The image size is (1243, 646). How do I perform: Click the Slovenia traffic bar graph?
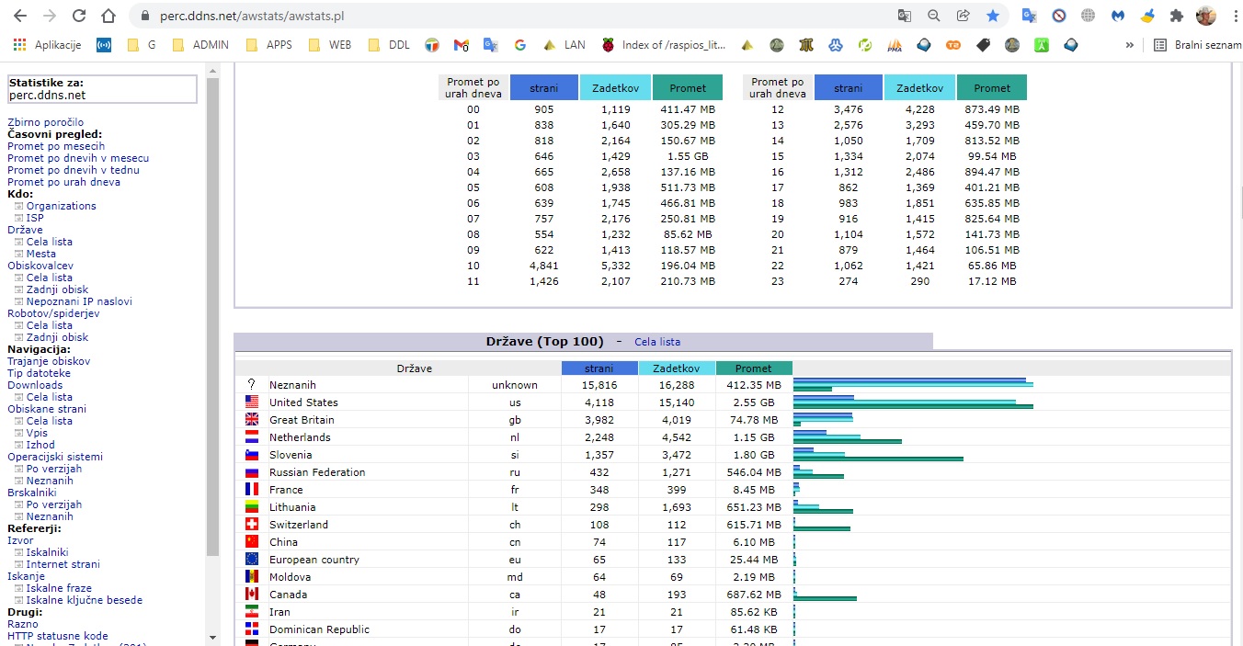(878, 455)
